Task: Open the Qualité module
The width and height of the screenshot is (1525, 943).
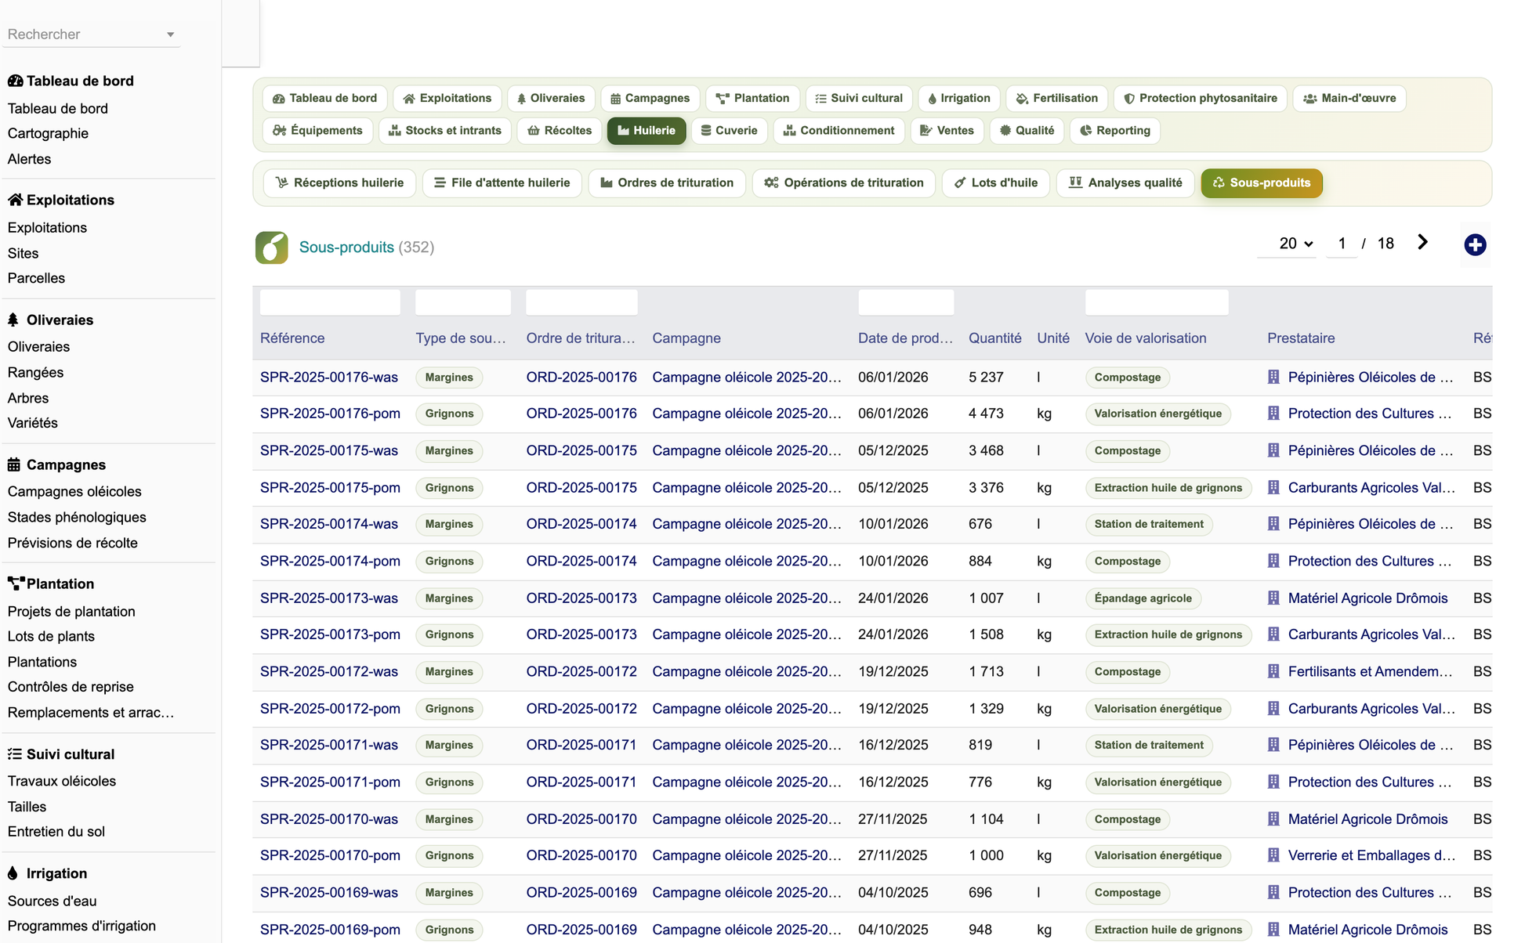Action: tap(1027, 130)
